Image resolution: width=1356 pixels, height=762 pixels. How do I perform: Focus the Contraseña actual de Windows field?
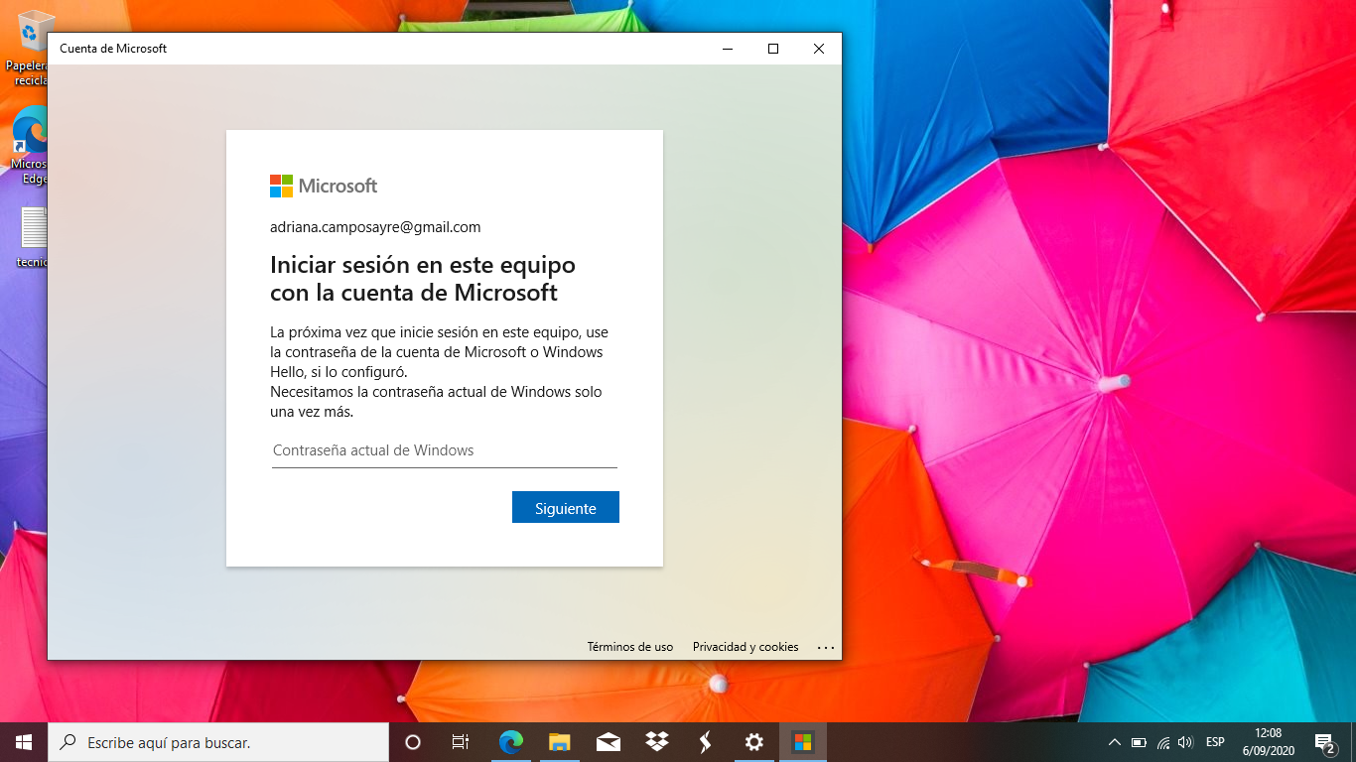point(445,450)
